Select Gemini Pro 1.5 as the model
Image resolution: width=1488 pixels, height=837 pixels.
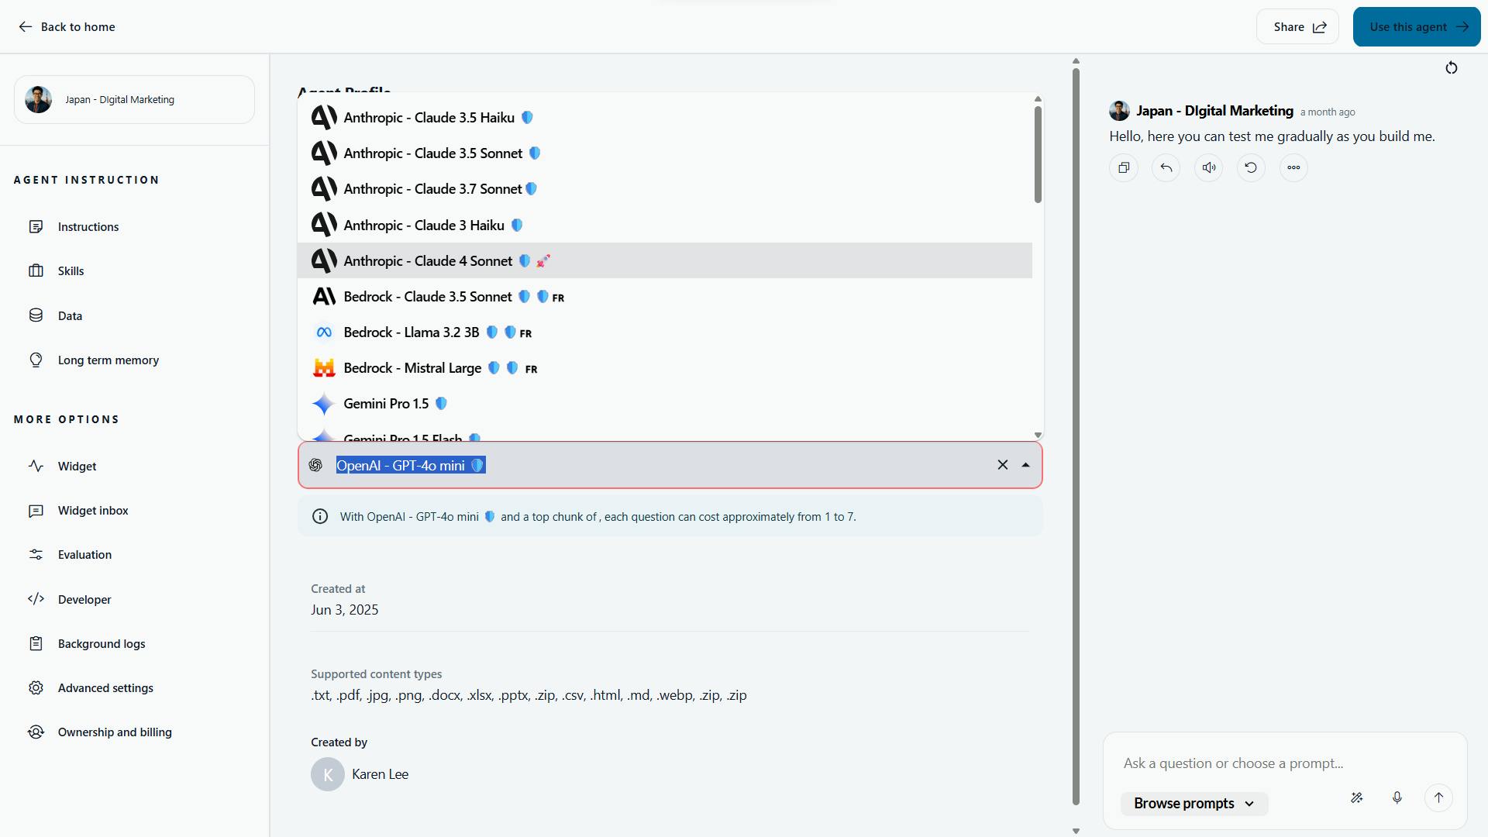pyautogui.click(x=385, y=403)
